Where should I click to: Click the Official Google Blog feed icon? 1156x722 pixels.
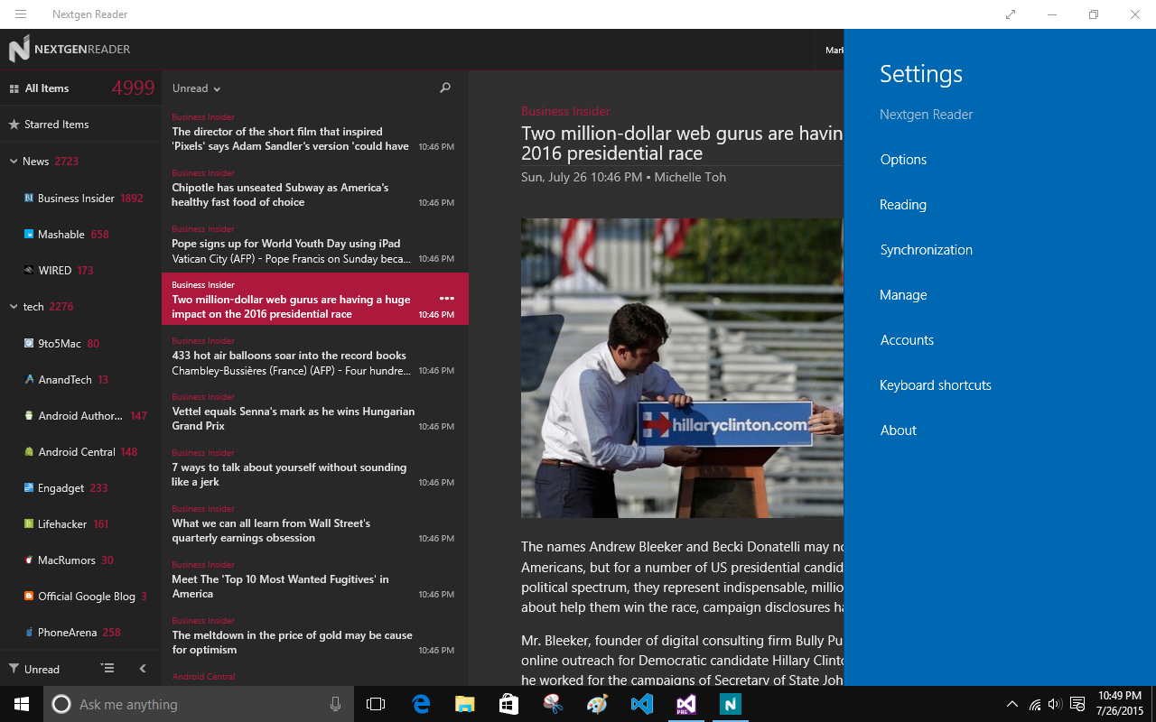[30, 597]
